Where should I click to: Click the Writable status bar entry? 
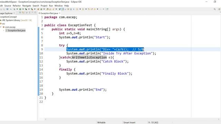coord(101,123)
